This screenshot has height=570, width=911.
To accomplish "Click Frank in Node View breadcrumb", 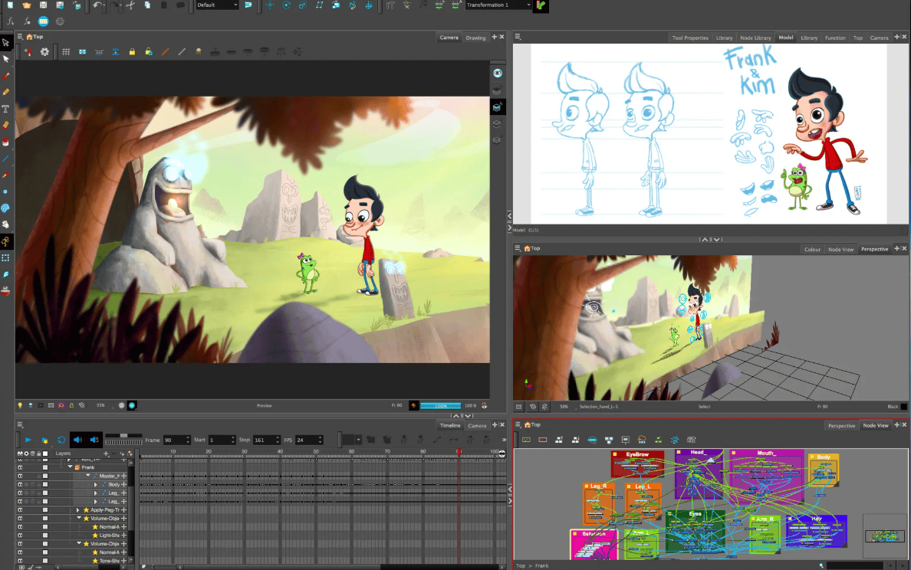I will click(x=541, y=565).
